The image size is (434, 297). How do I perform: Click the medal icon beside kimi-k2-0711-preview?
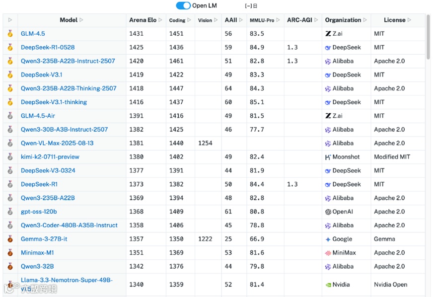pyautogui.click(x=10, y=156)
